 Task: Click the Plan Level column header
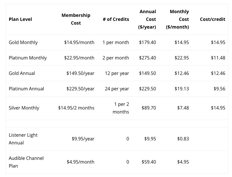pyautogui.click(x=20, y=19)
